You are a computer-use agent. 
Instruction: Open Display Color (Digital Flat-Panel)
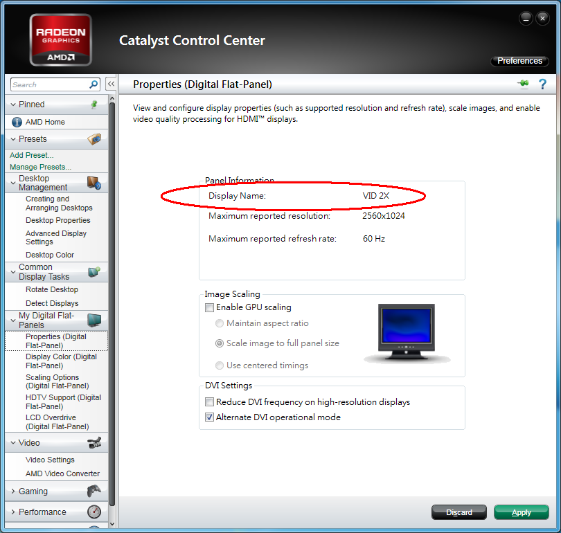pyautogui.click(x=61, y=361)
